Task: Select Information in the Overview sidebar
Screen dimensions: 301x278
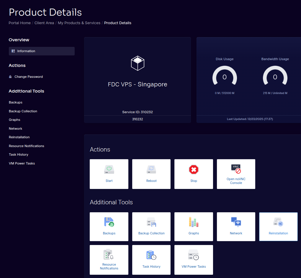Action: point(26,51)
